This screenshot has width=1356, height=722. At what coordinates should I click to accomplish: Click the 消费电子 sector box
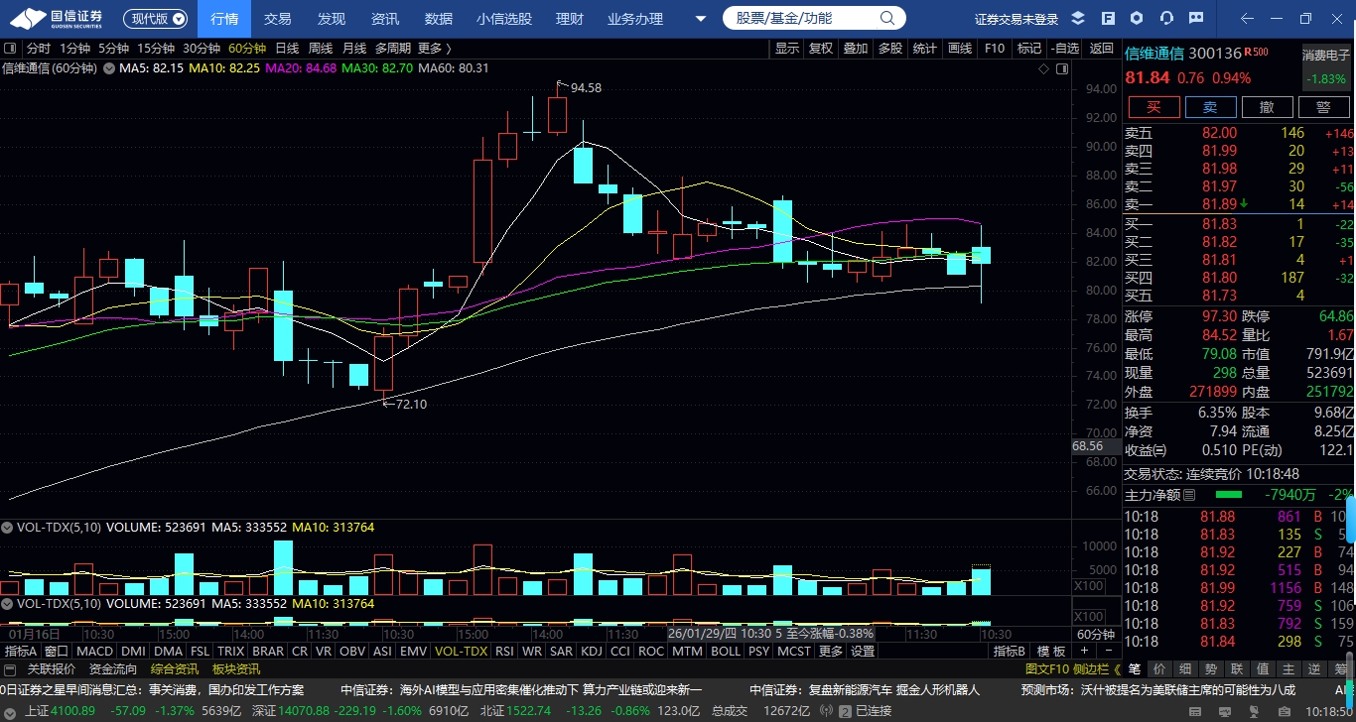pos(1326,66)
